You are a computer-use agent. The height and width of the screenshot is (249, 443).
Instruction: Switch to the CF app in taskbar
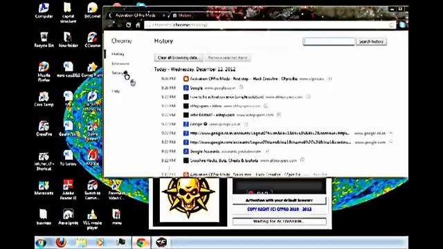coord(161,243)
